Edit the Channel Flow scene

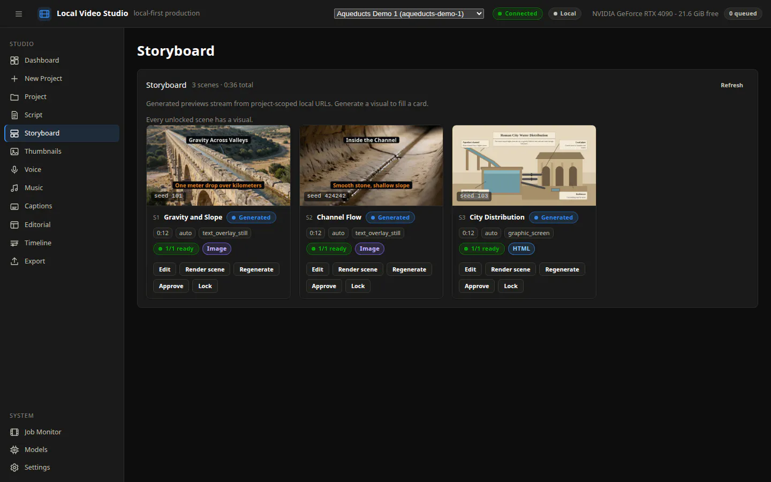318,269
